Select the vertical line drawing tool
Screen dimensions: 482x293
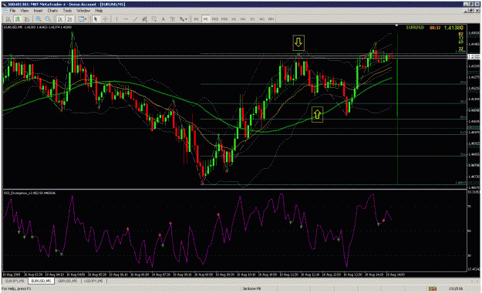116,19
